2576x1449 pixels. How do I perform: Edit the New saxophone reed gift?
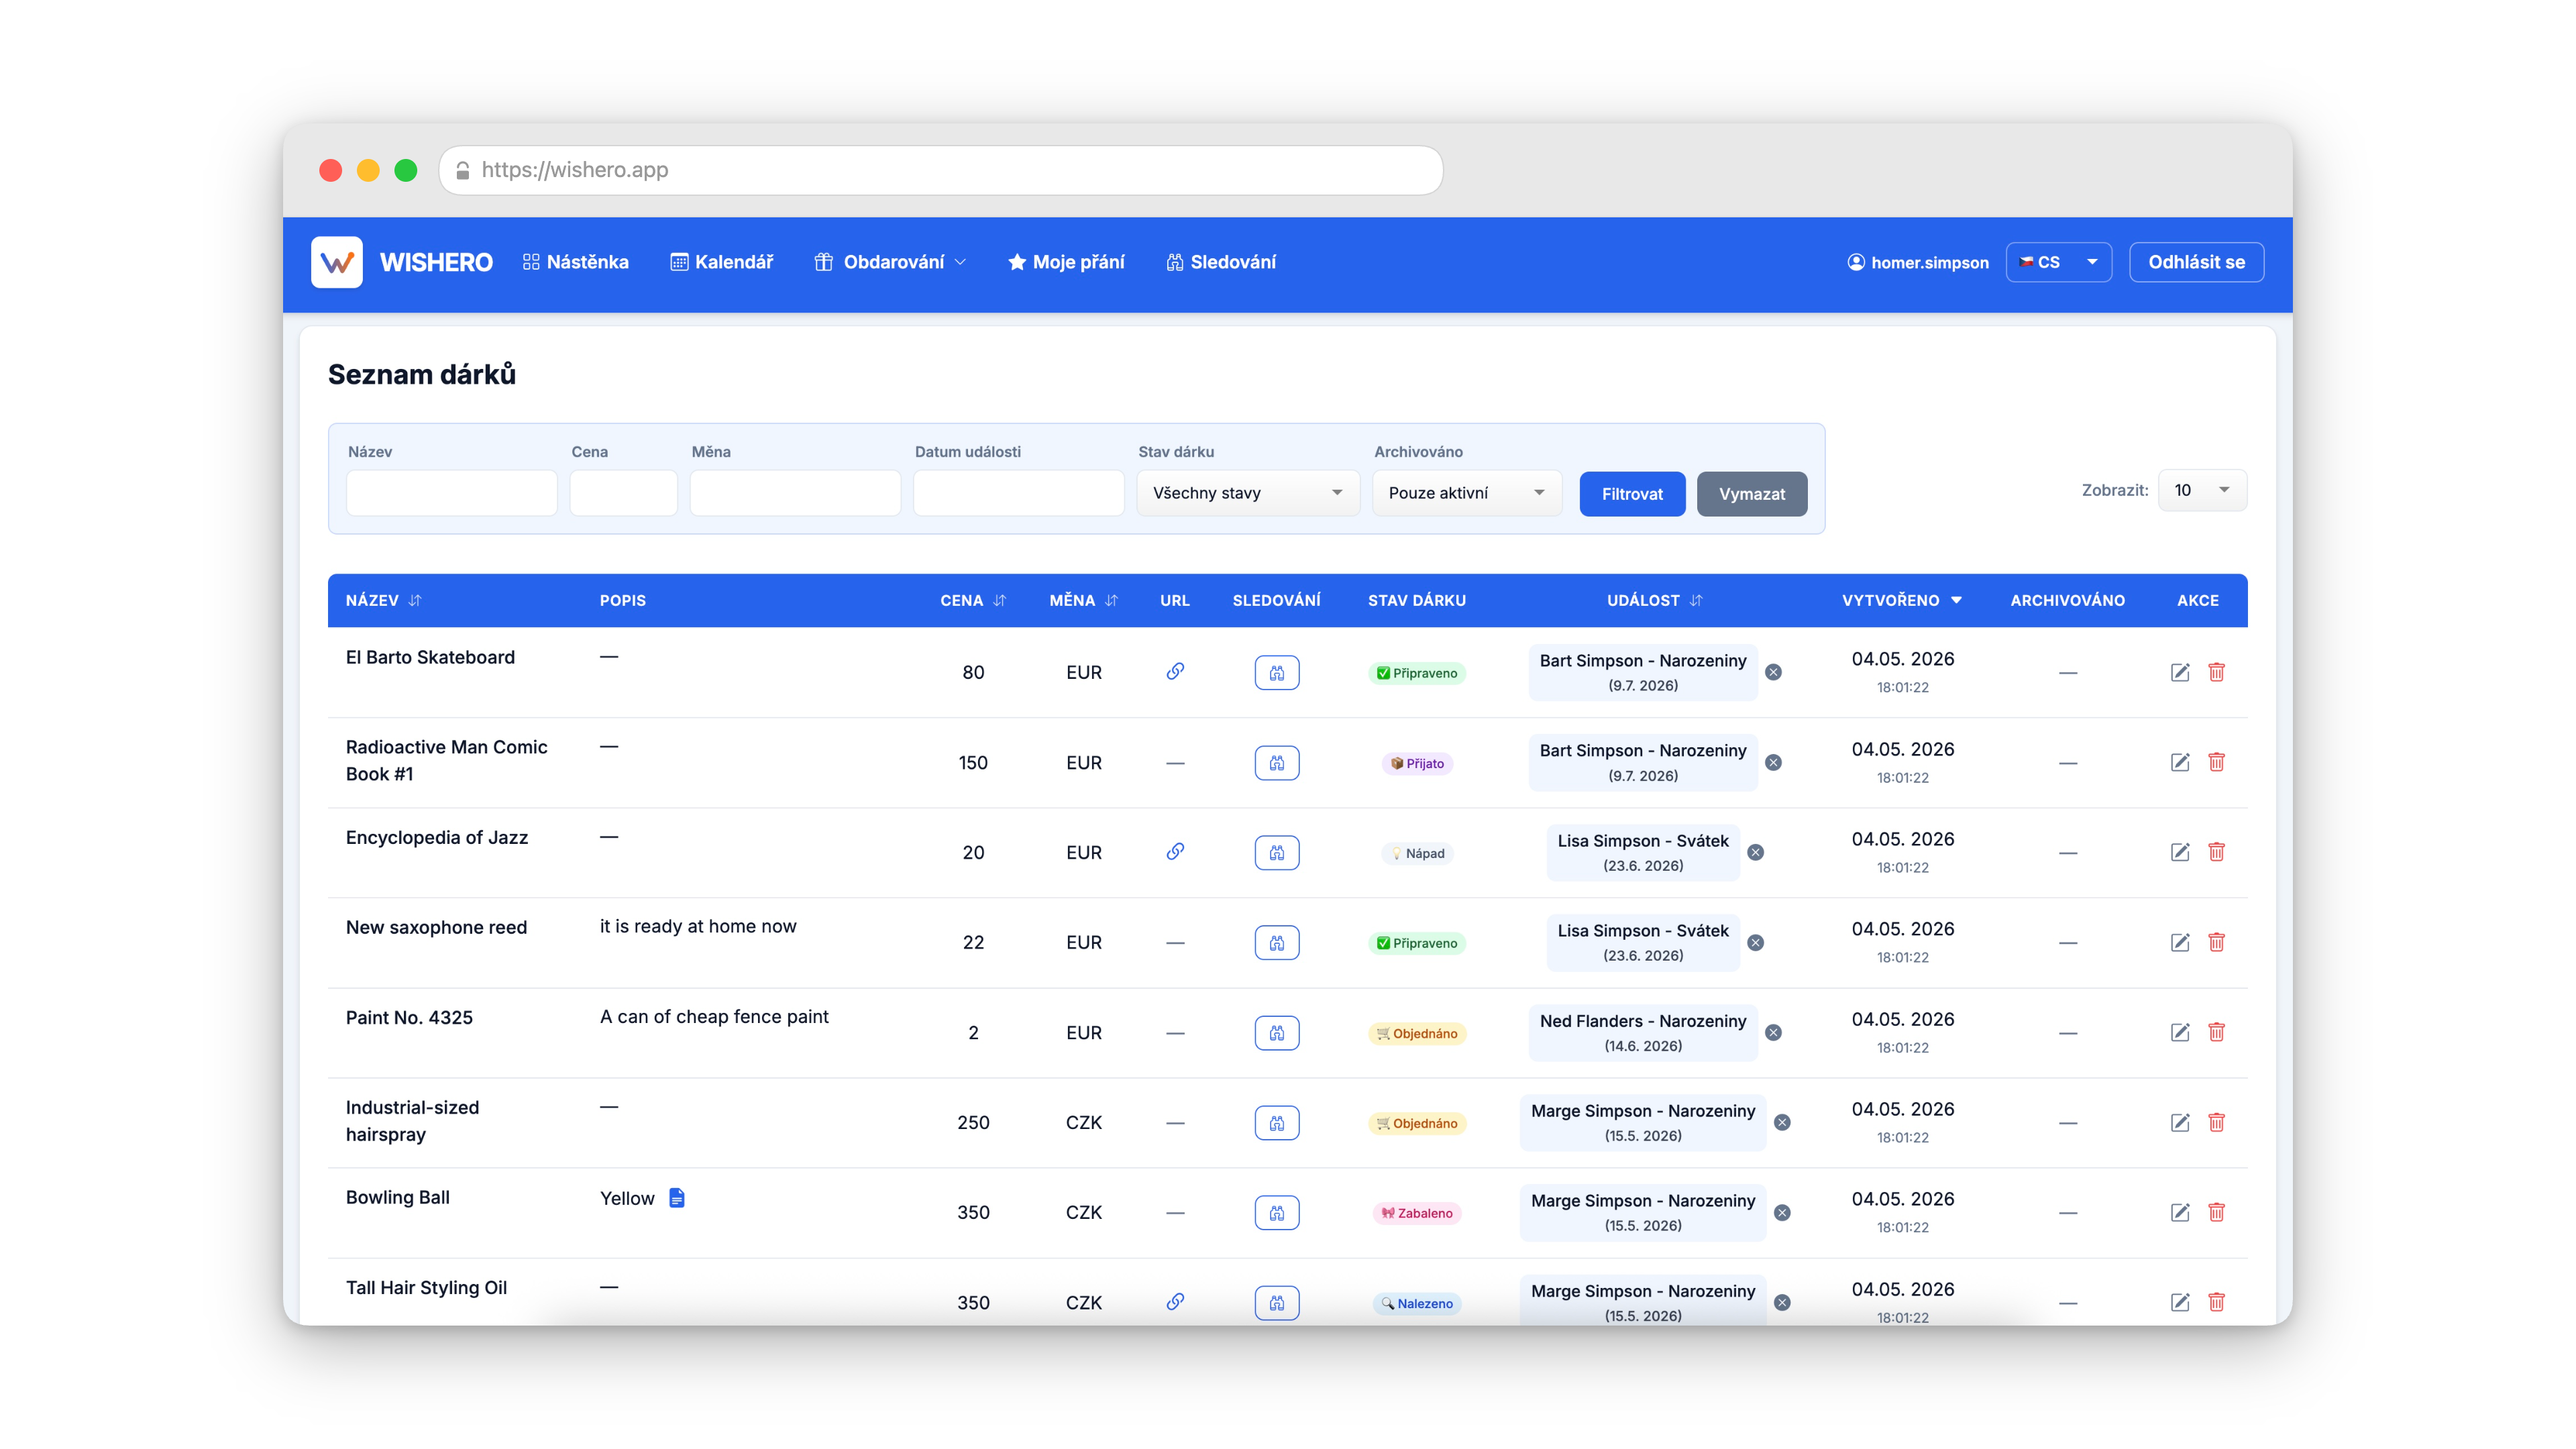point(2180,942)
